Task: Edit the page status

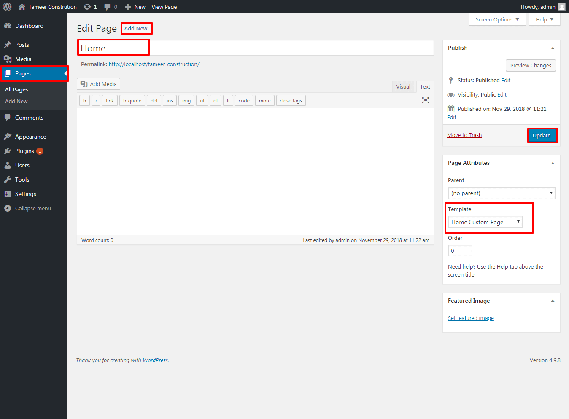Action: (506, 81)
